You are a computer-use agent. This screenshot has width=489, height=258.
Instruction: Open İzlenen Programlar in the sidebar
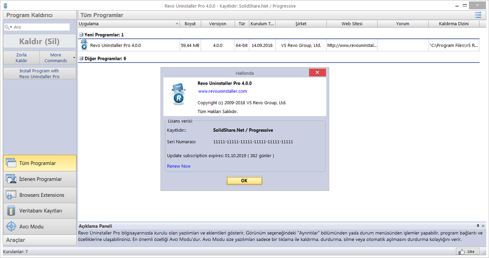point(39,179)
